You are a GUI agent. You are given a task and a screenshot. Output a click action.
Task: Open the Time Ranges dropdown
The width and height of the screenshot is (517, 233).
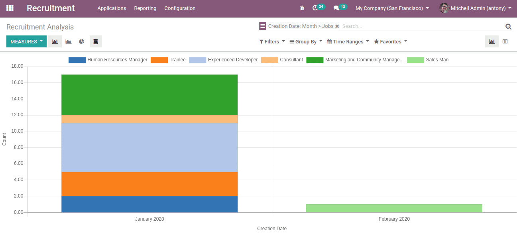(348, 41)
